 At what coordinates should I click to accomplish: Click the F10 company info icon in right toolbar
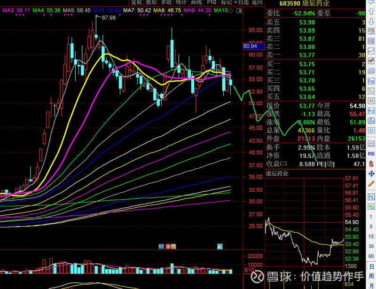click(371, 81)
